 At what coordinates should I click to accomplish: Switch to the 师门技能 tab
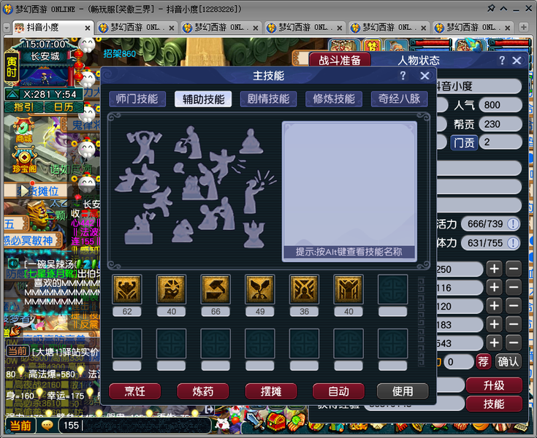tap(137, 99)
